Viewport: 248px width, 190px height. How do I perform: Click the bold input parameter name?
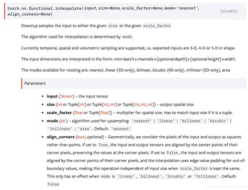point(52,96)
